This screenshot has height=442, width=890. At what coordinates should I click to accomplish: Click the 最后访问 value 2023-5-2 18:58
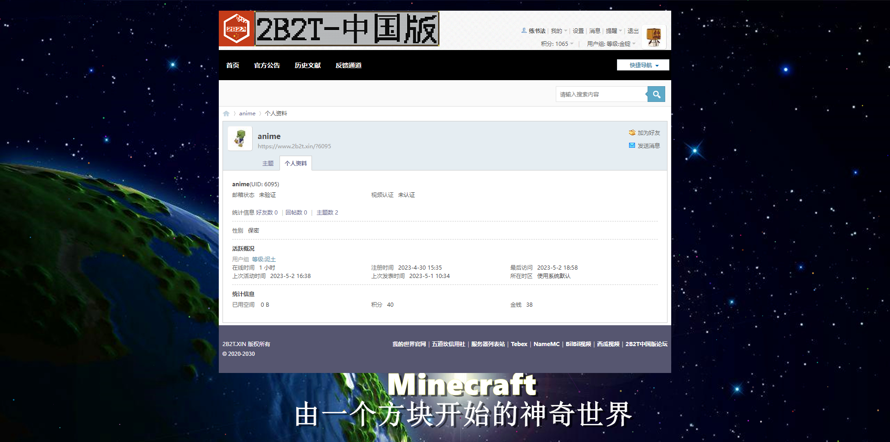click(x=557, y=268)
